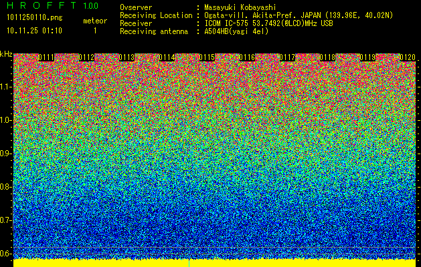This screenshot has height=267, width=421.
Task: Click the 0.9 kHz axis label
Action: coord(6,154)
